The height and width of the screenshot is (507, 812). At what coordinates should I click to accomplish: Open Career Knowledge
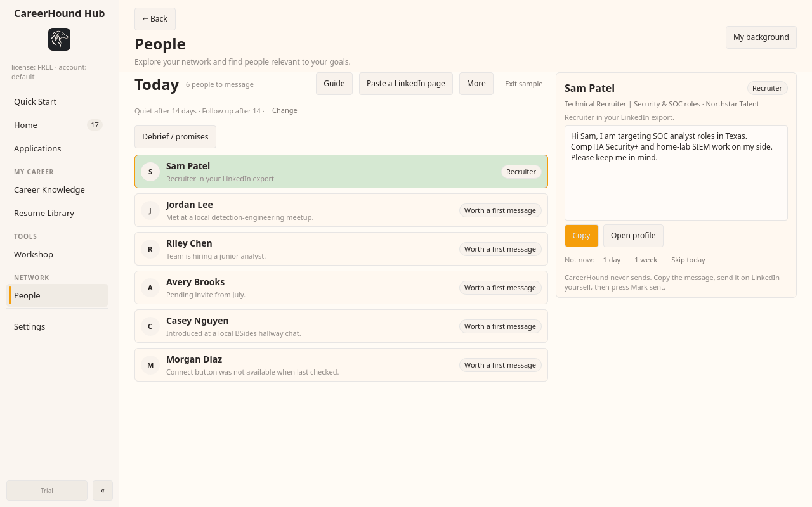(57, 189)
